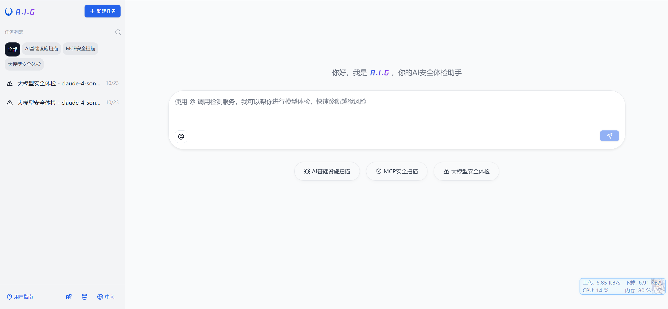
Task: Click the 新建任务 button
Action: pos(103,11)
